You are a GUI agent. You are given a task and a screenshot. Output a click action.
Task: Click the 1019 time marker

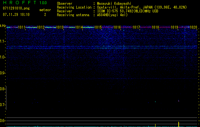click(174, 27)
